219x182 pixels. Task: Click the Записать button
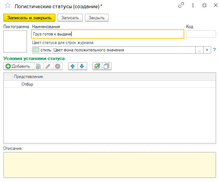70,18
